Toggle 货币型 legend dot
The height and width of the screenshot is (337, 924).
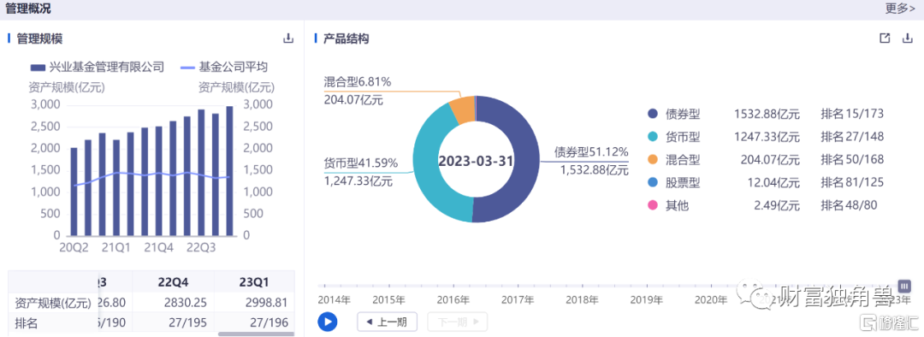(652, 137)
